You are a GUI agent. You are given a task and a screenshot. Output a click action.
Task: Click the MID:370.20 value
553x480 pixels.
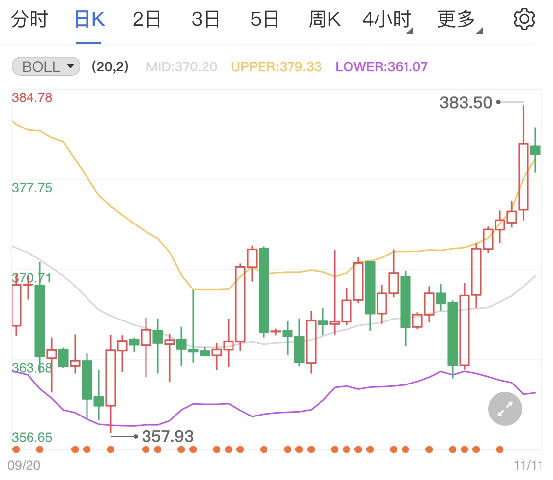pyautogui.click(x=181, y=67)
